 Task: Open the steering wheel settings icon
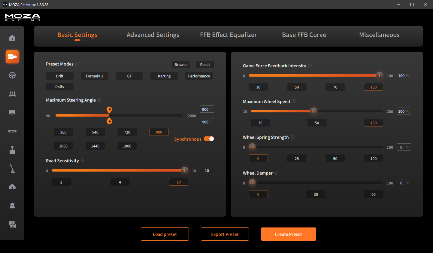point(12,75)
